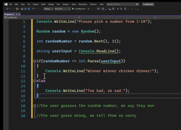This screenshot has width=181, height=130.
Task: Open the New Project dropdown arrow
Action: click(20, 9)
